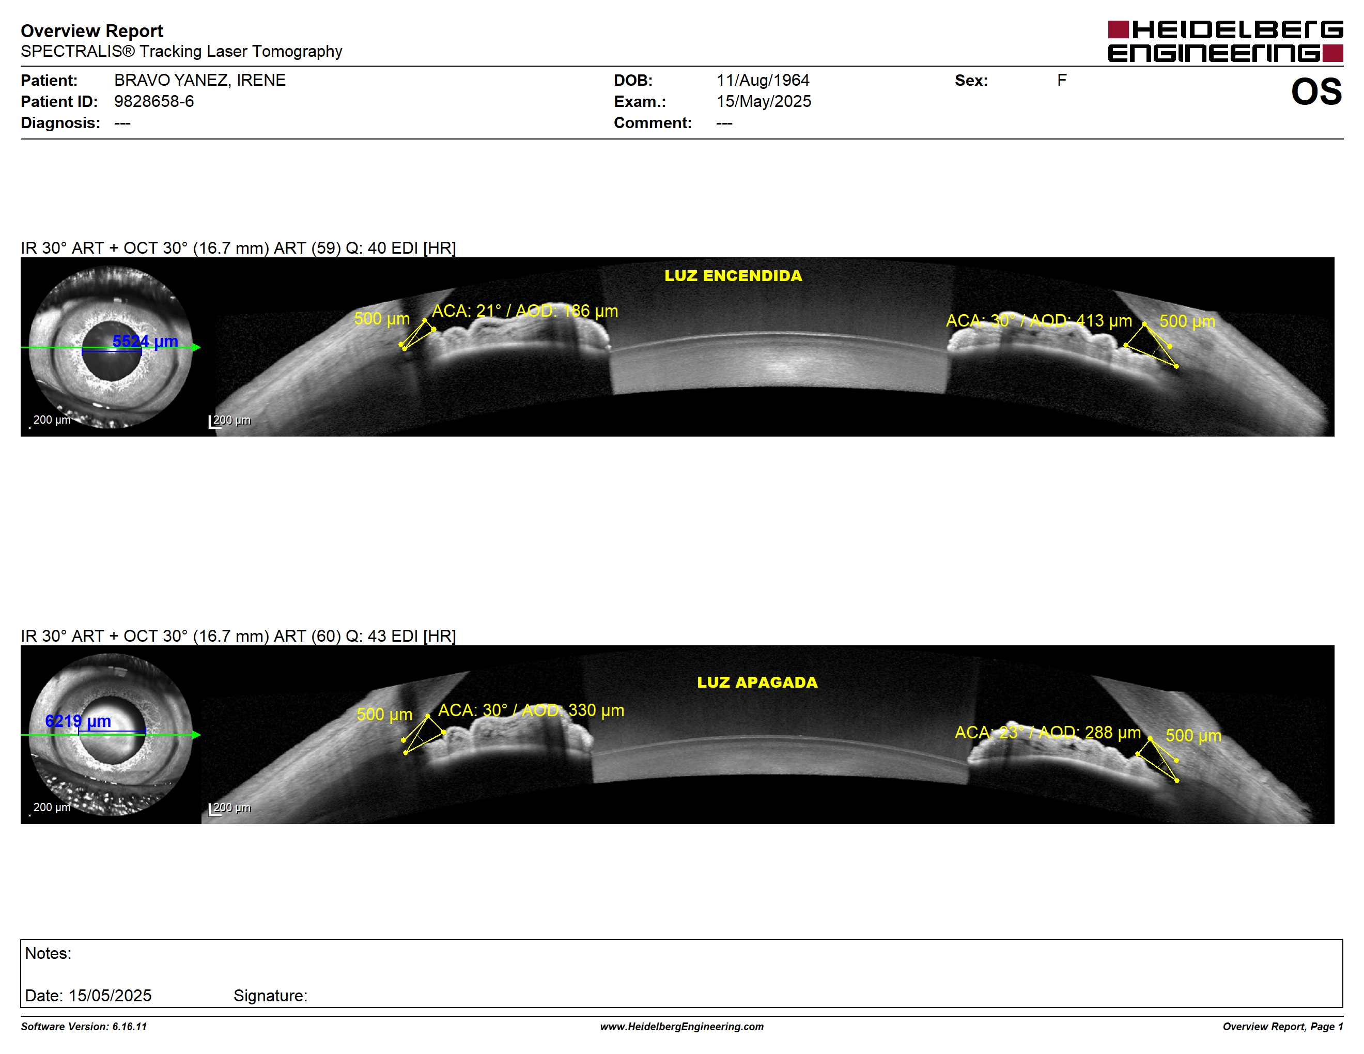
Task: Click the green scan arrow on lower thumbnail
Action: tap(111, 735)
